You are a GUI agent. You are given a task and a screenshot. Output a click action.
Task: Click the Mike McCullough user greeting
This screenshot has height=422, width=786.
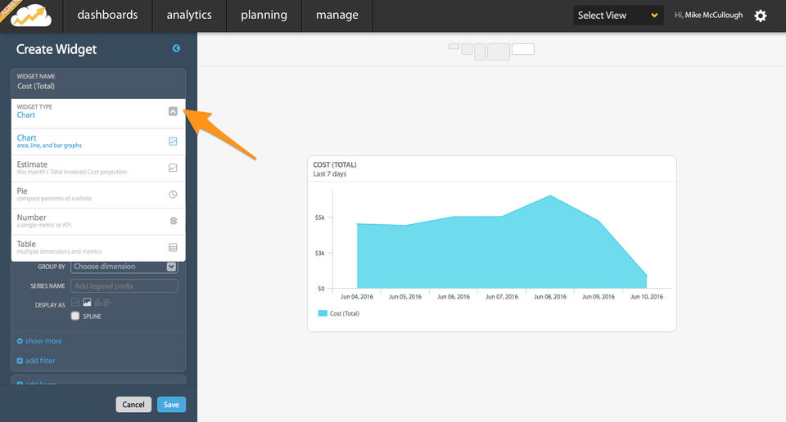click(x=708, y=15)
